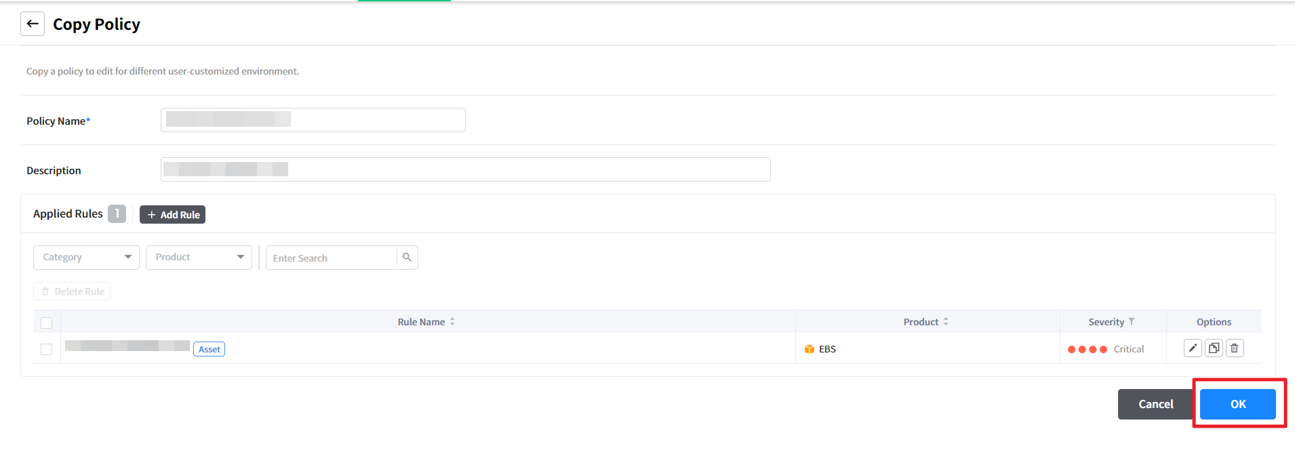This screenshot has height=469, width=1295.
Task: Sort the Product column using arrows
Action: pyautogui.click(x=946, y=322)
